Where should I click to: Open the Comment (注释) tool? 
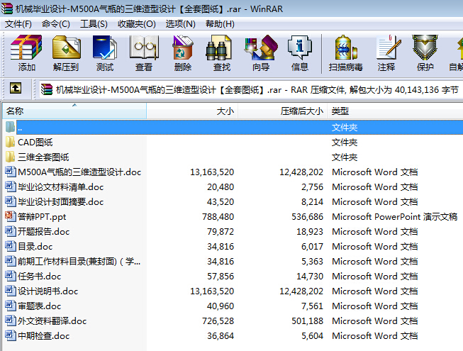tap(389, 48)
